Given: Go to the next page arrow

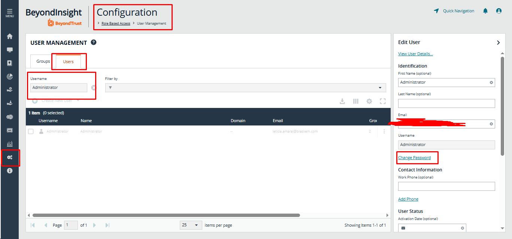Looking at the screenshot, I should [94, 225].
